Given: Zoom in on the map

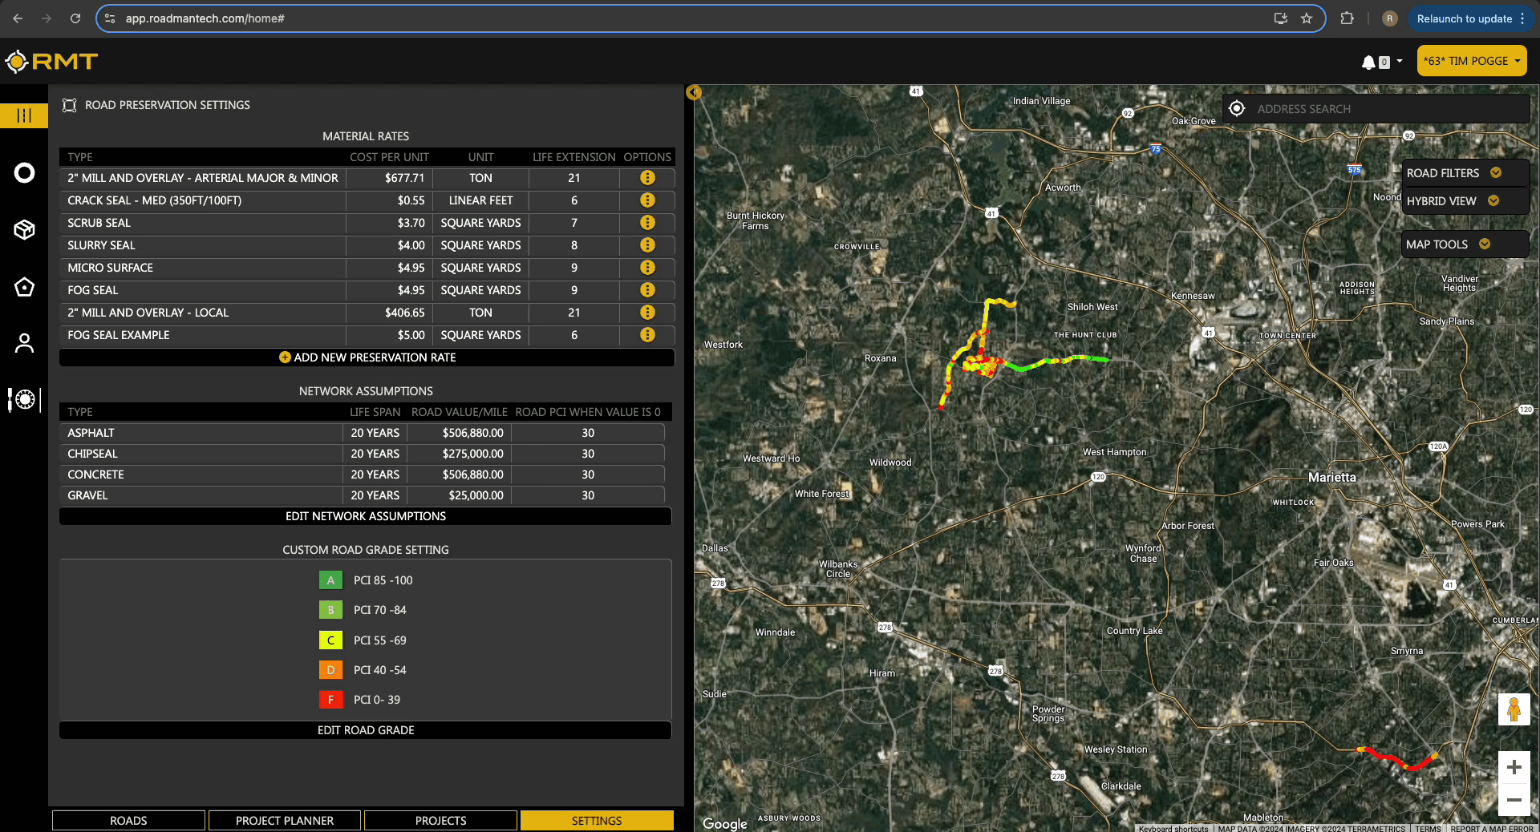Looking at the screenshot, I should pos(1514,767).
